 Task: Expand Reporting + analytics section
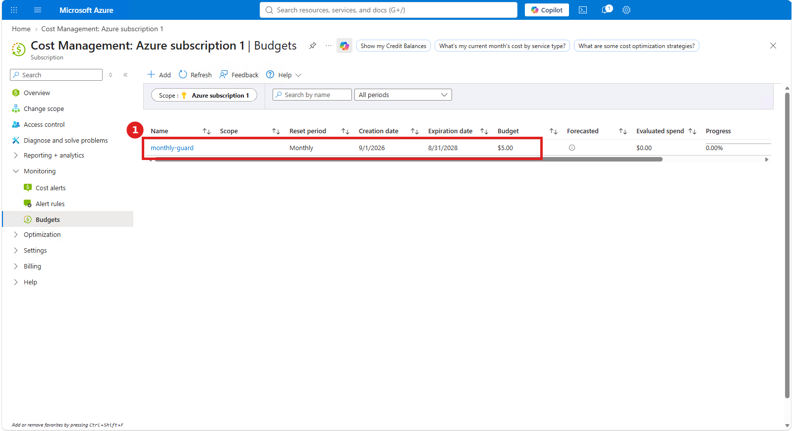point(16,156)
